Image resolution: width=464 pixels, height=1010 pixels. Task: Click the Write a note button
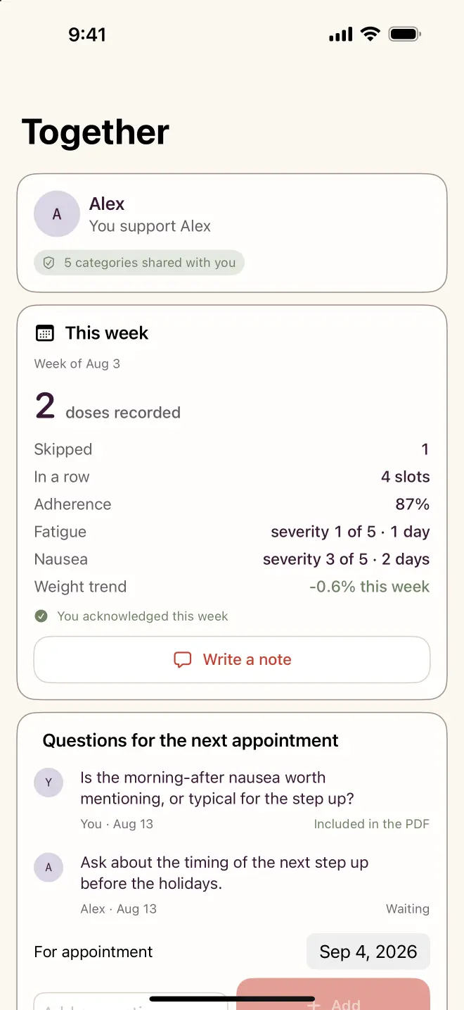pyautogui.click(x=232, y=660)
